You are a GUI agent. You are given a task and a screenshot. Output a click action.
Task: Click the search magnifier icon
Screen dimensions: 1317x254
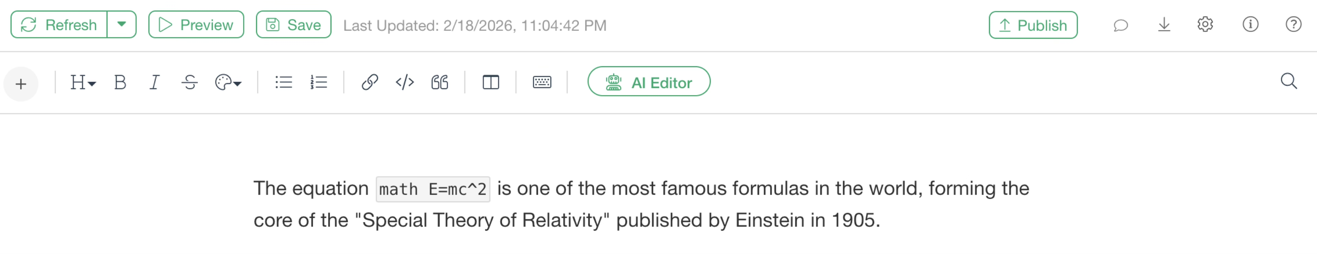pyautogui.click(x=1289, y=81)
